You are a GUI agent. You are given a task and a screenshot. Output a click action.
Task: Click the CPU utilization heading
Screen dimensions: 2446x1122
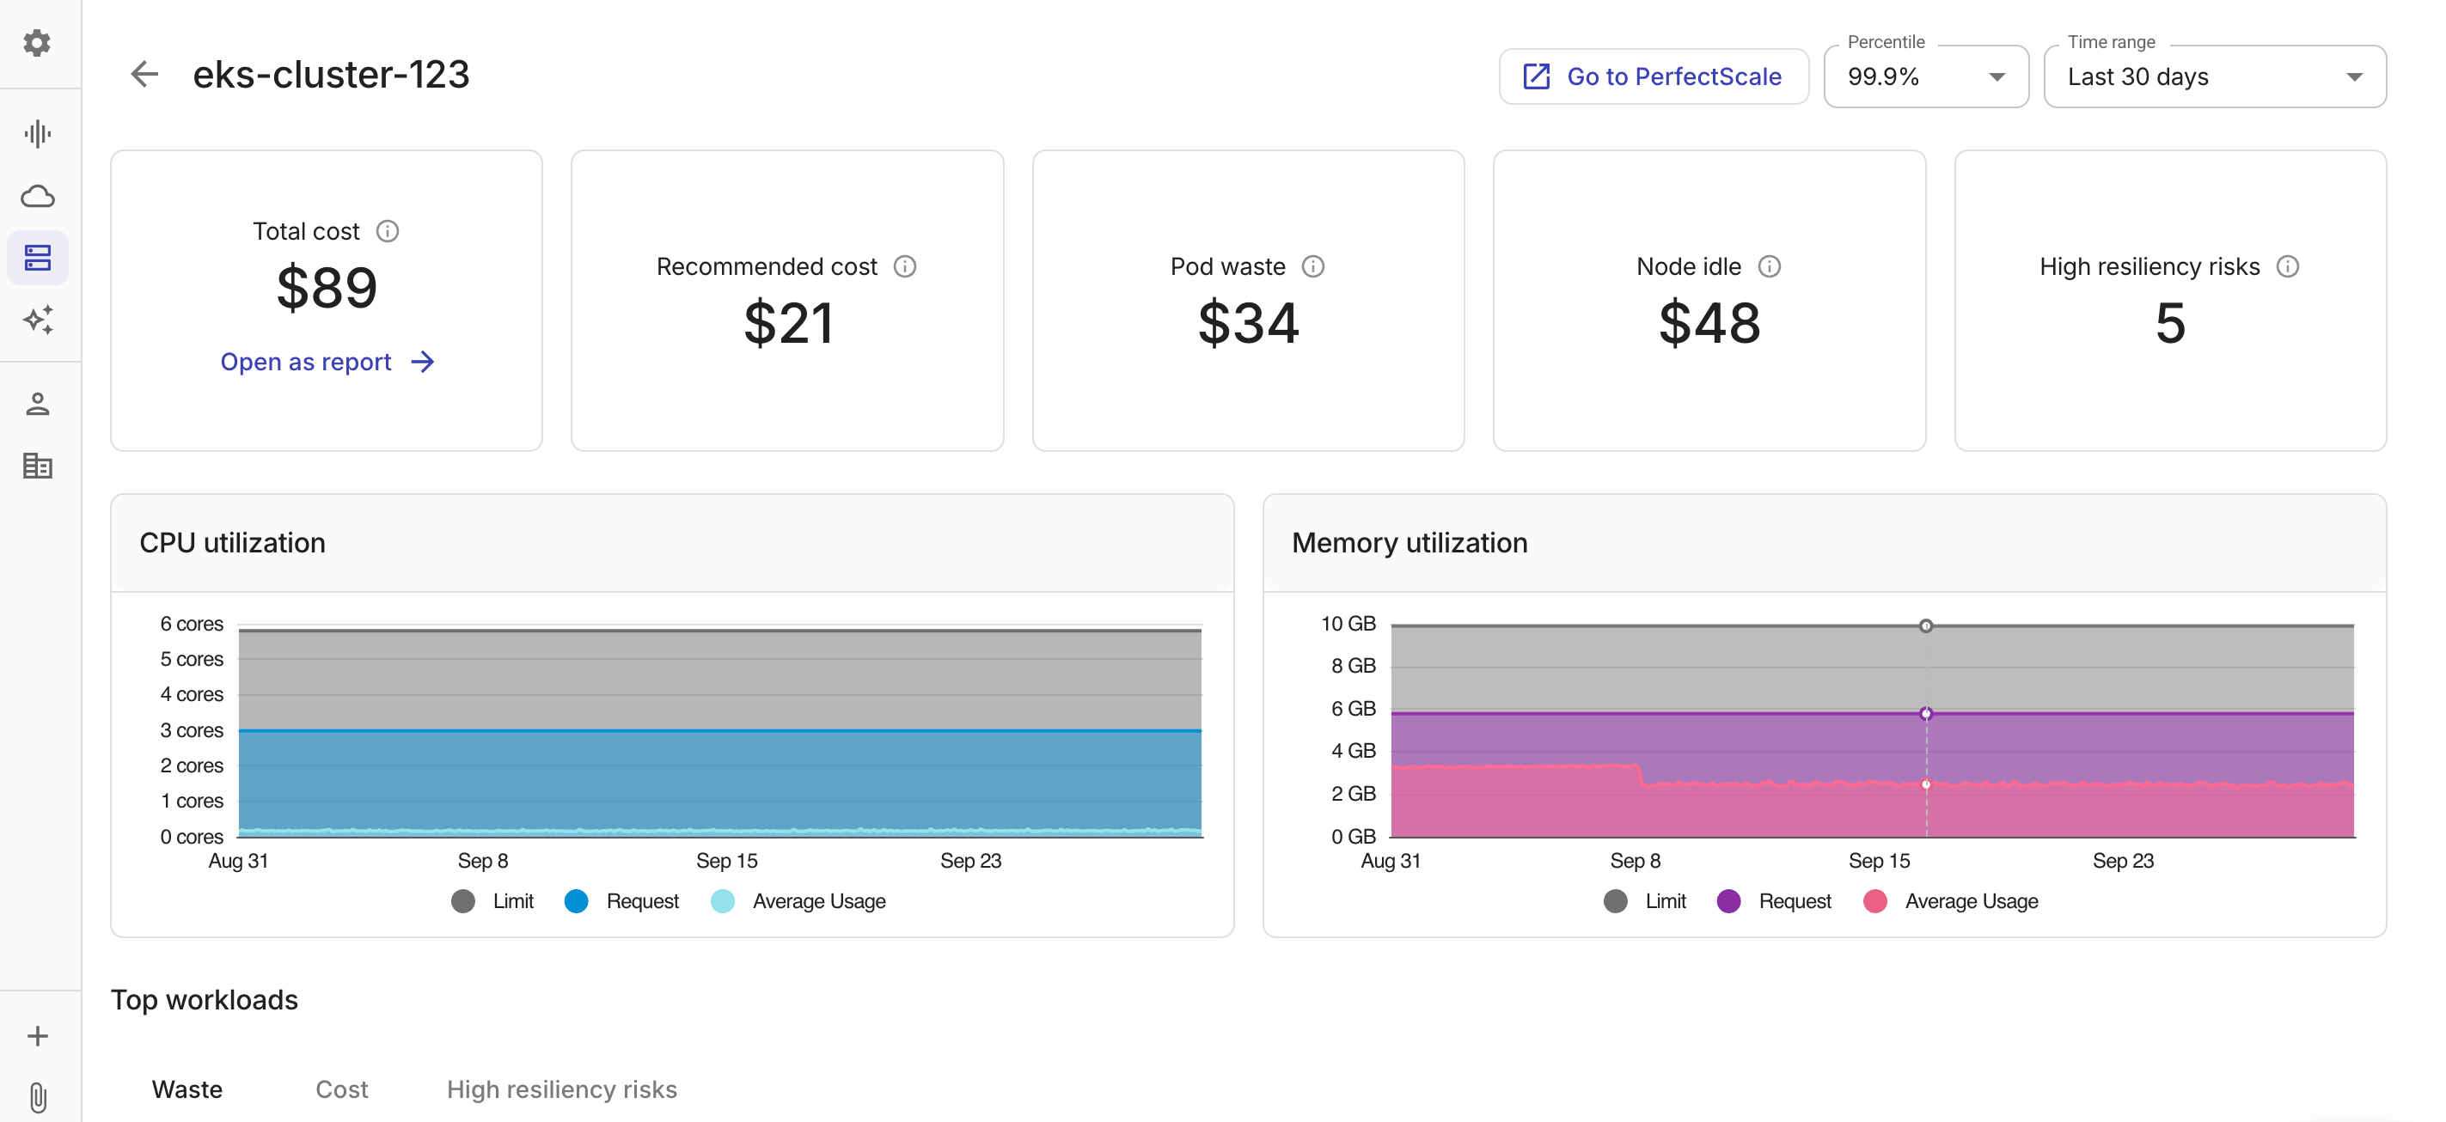point(233,542)
